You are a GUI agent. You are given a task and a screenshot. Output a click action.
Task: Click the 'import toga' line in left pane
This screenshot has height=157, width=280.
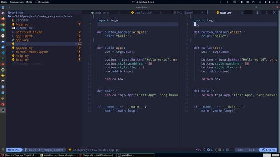pyautogui.click(x=107, y=20)
